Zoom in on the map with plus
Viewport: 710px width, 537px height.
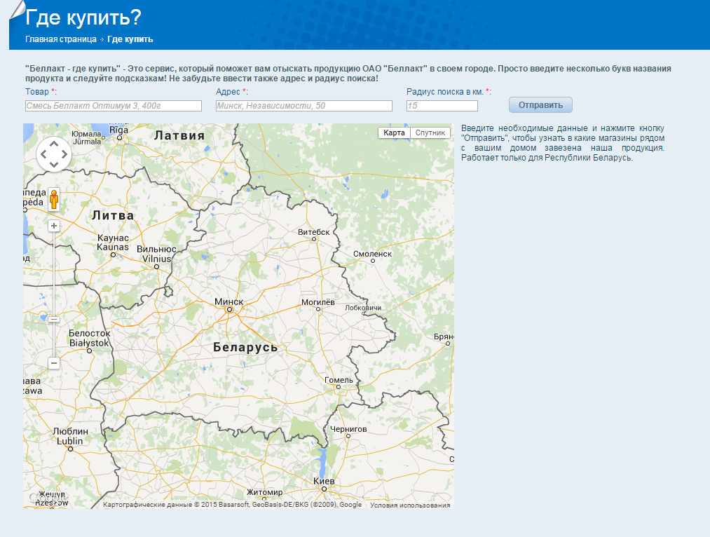[x=54, y=226]
